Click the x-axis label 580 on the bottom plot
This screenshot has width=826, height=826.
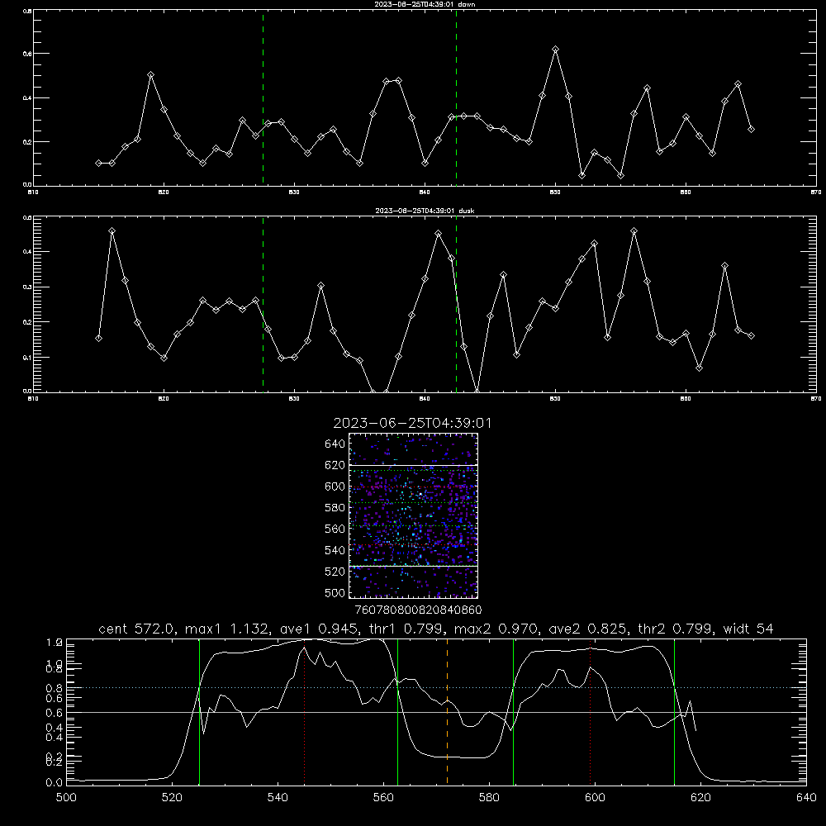[x=489, y=798]
